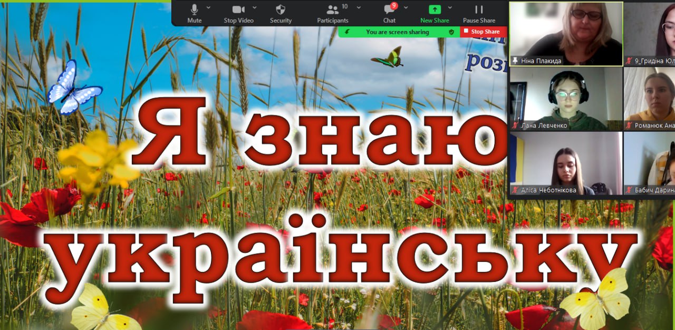Open the Participants panel
Screen dimensions: 675x330
332,13
